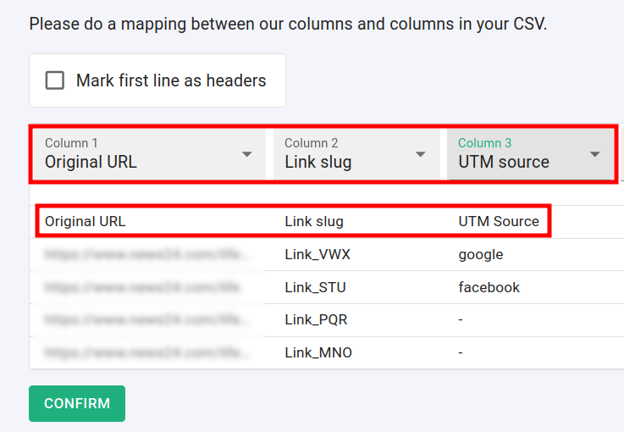
Task: Select the Link_STU cell
Action: pos(315,287)
